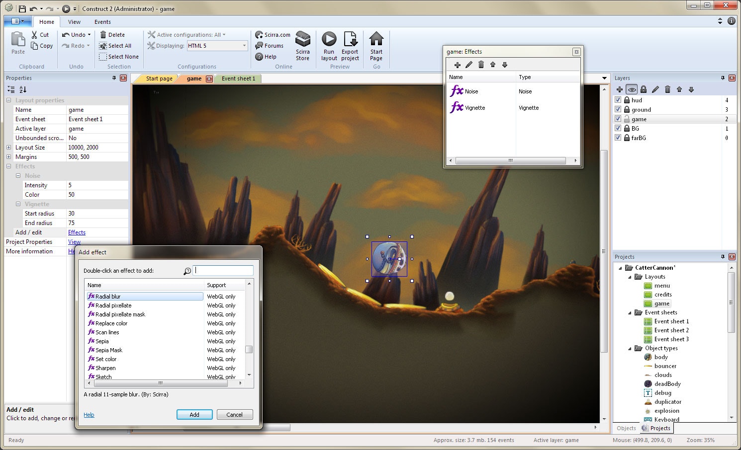Delete an effect using the trash icon
Viewport: 741px width, 450px height.
tap(480, 65)
